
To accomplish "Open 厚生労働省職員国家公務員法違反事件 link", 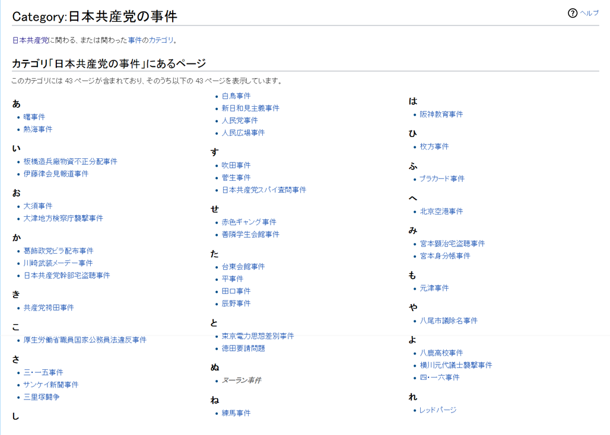I will (85, 340).
